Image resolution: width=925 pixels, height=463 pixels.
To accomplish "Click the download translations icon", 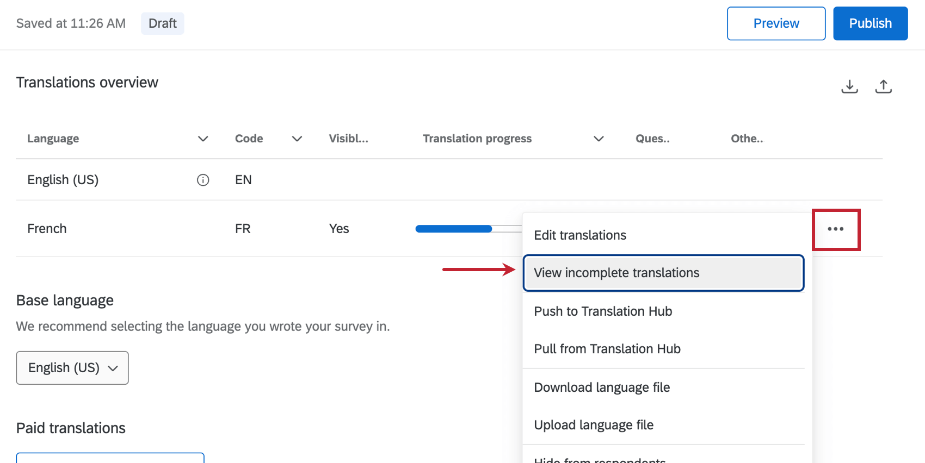I will coord(849,86).
